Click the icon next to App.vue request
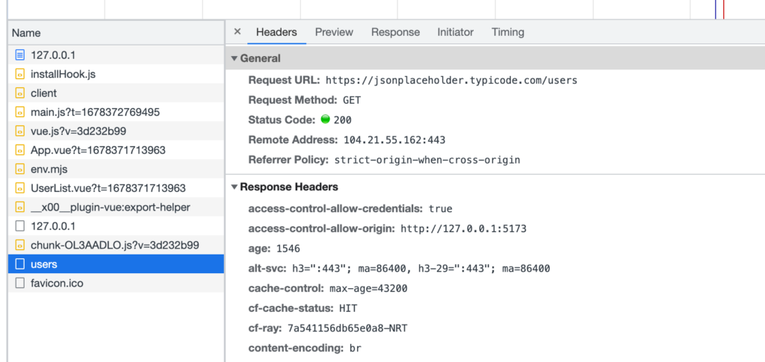This screenshot has width=765, height=362. click(20, 150)
